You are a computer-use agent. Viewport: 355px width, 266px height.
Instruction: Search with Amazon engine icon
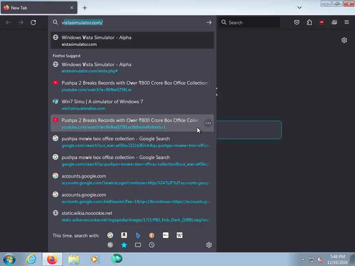(x=124, y=235)
